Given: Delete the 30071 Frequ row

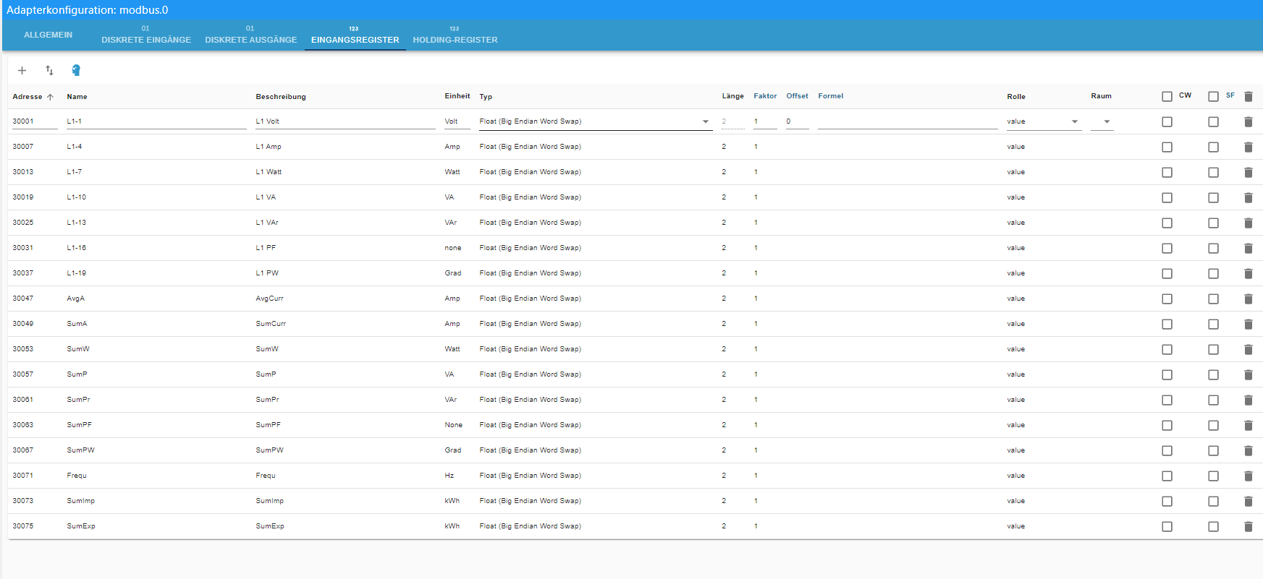Looking at the screenshot, I should click(1249, 476).
